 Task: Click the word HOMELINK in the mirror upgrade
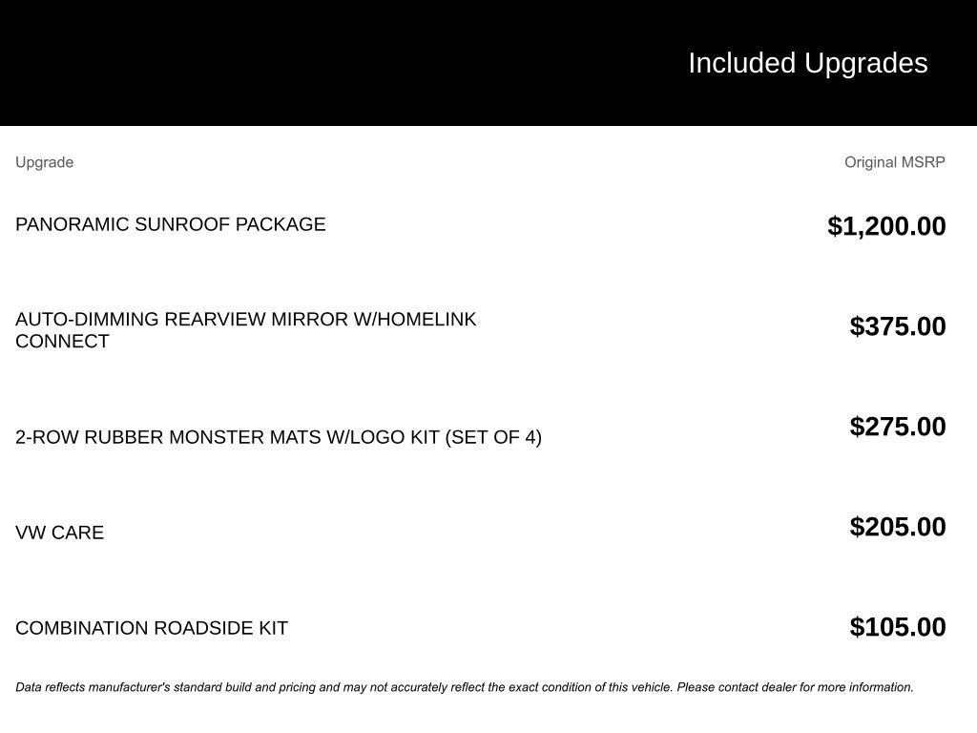(x=431, y=320)
